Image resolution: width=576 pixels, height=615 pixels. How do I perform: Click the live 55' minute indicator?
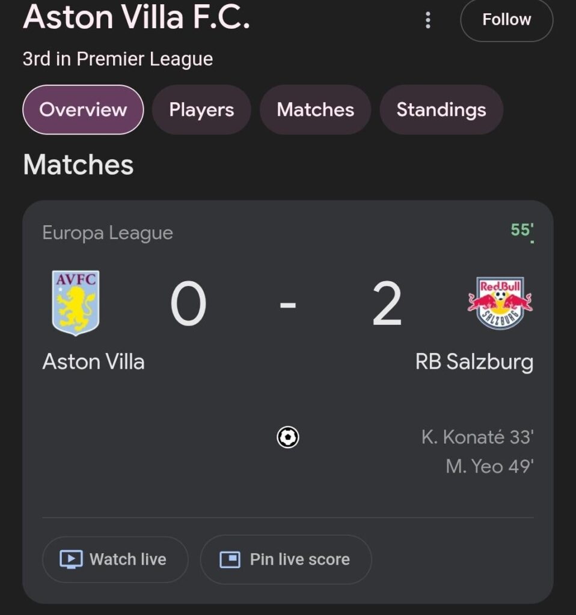click(522, 230)
